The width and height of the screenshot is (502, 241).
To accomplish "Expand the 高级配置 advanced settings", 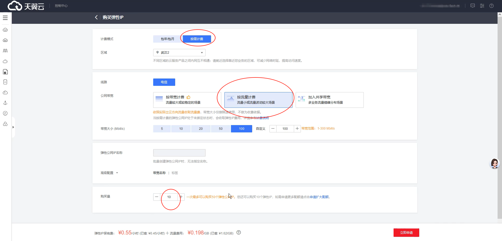I will coord(109,173).
